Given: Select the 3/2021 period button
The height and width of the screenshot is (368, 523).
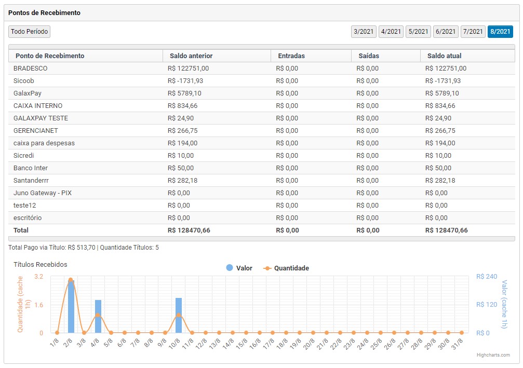Looking at the screenshot, I should [x=364, y=32].
